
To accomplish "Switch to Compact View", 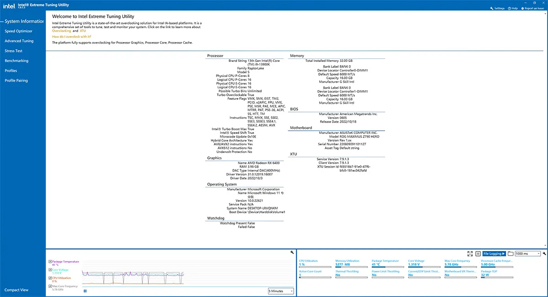I will pyautogui.click(x=16, y=290).
